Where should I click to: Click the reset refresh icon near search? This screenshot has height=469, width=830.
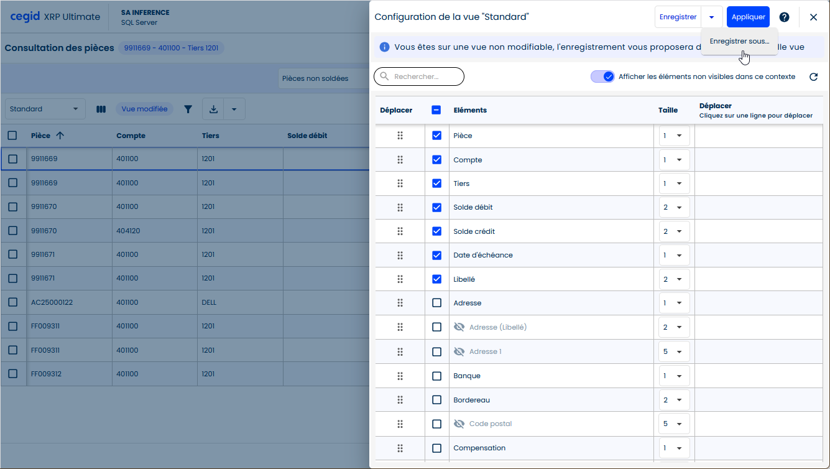coord(813,77)
